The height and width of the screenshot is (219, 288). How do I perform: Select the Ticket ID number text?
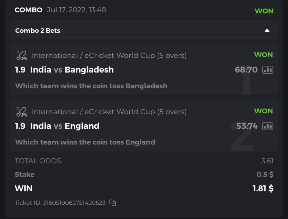pyautogui.click(x=74, y=203)
